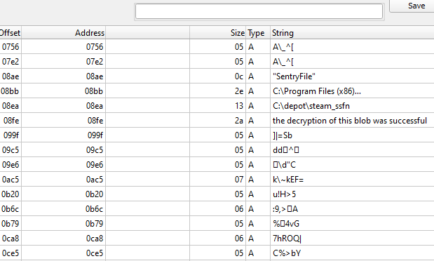Select the "SentryFile" string row
Screen dimensions: 434x261
click(217, 76)
